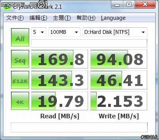Open the test count dropdown showing 5

coord(39,32)
